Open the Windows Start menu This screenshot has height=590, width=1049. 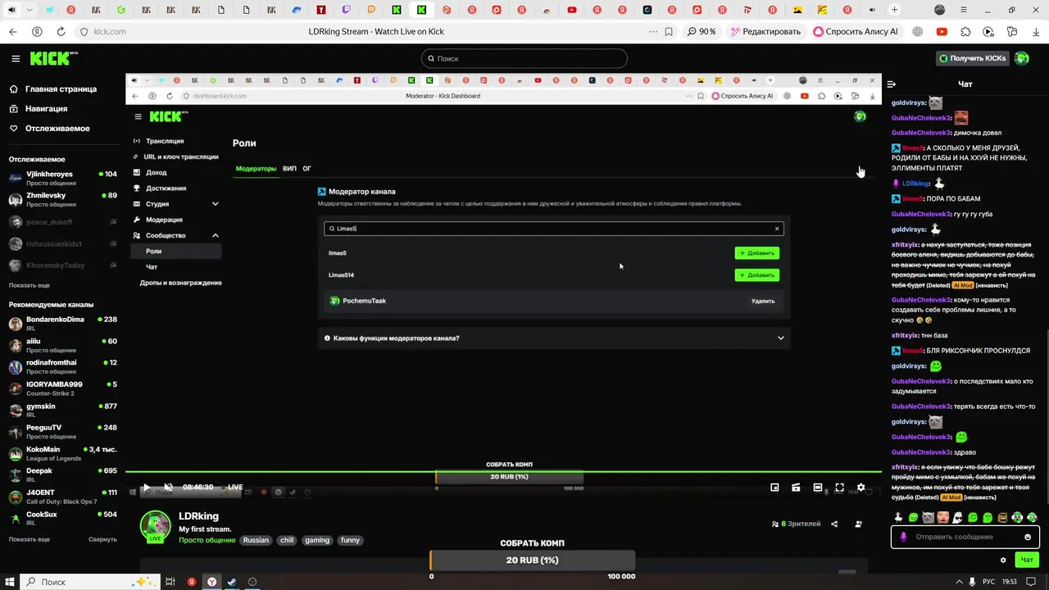10,582
